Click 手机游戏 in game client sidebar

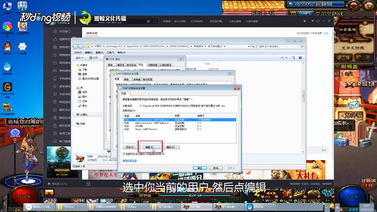pyautogui.click(x=62, y=78)
